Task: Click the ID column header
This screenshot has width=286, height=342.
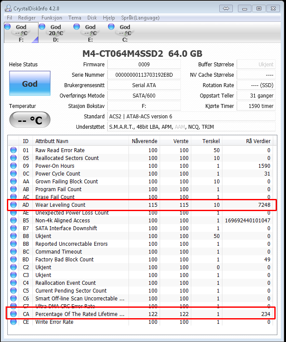Action: 26,141
